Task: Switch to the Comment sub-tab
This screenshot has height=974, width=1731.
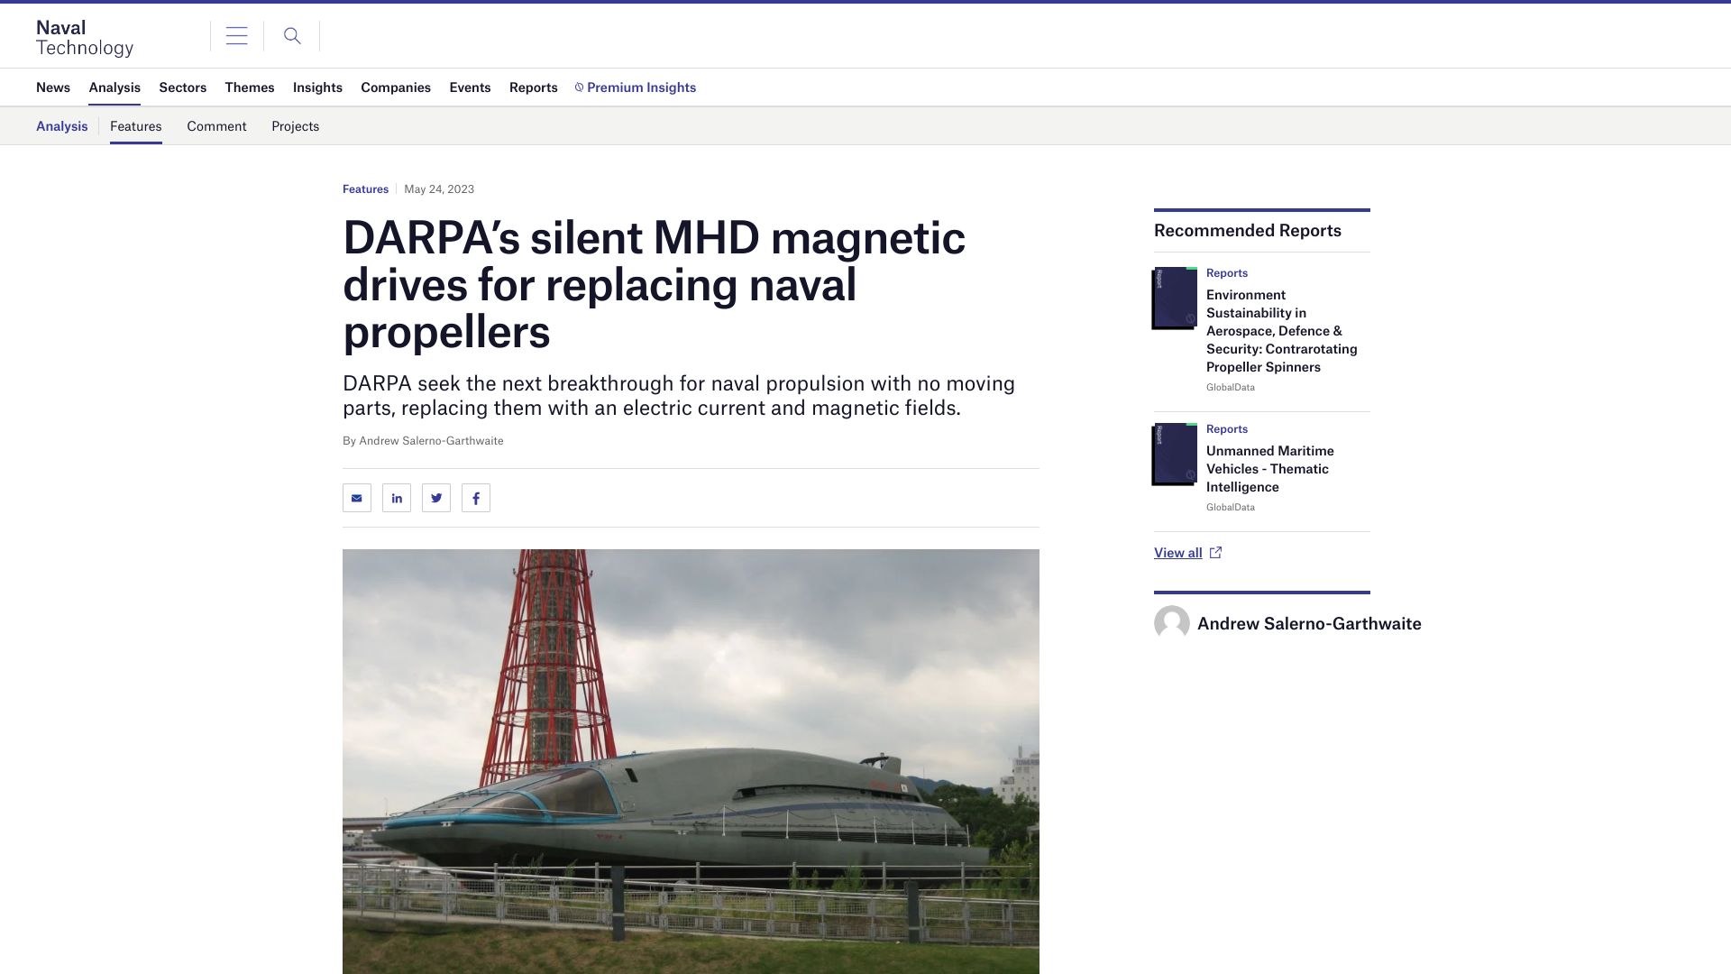Action: (x=216, y=126)
